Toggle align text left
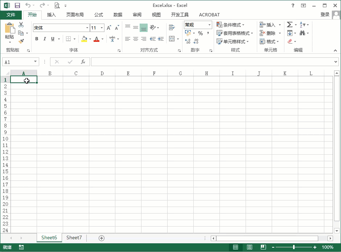 tap(128, 39)
